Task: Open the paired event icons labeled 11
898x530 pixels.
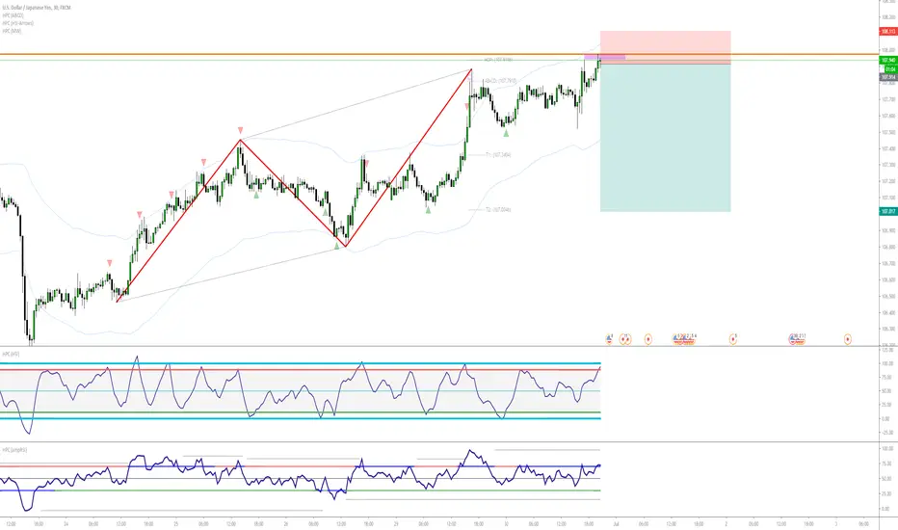Action: tap(625, 339)
